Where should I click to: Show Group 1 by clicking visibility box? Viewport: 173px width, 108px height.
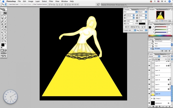[149, 98]
